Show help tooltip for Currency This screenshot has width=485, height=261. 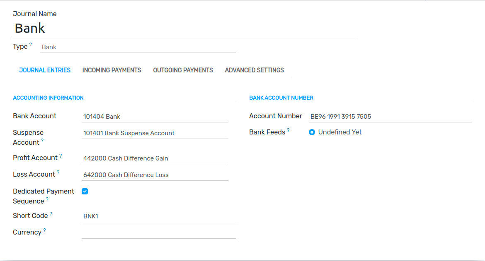point(44,230)
